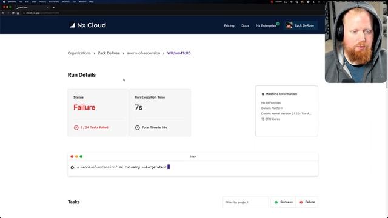Click the failed tasks X icon

pyautogui.click(x=76, y=128)
